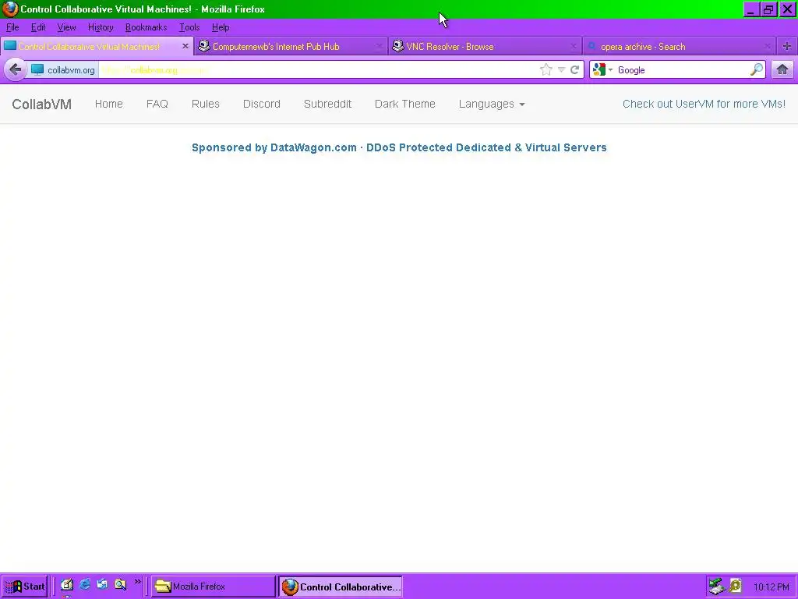Open the Rules page link
Screen dimensions: 798x599
(206, 104)
